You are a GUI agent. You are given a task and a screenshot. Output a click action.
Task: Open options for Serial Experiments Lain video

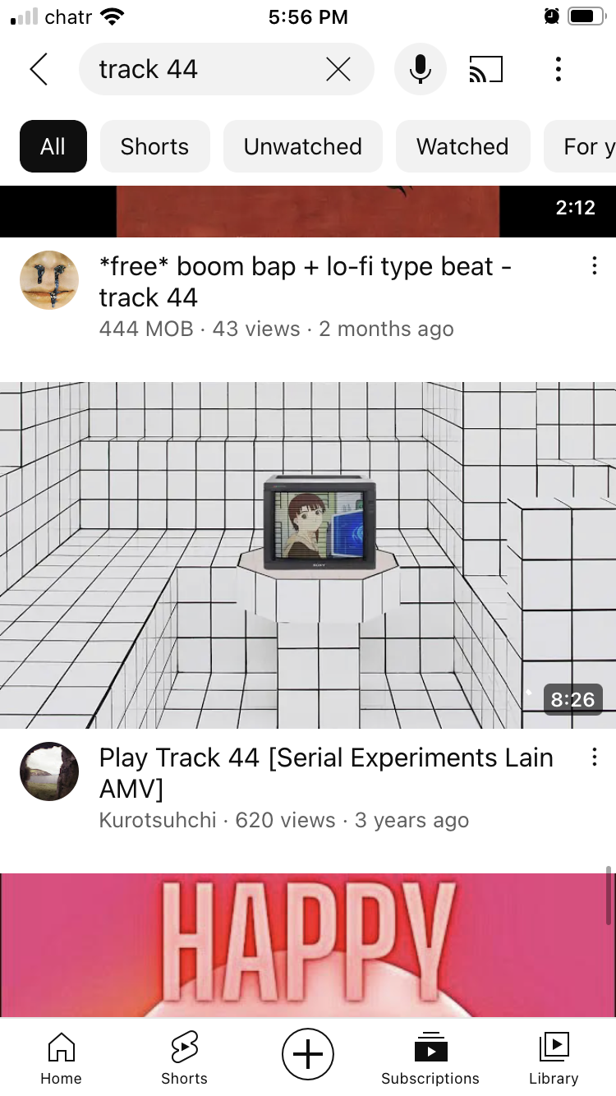(594, 758)
